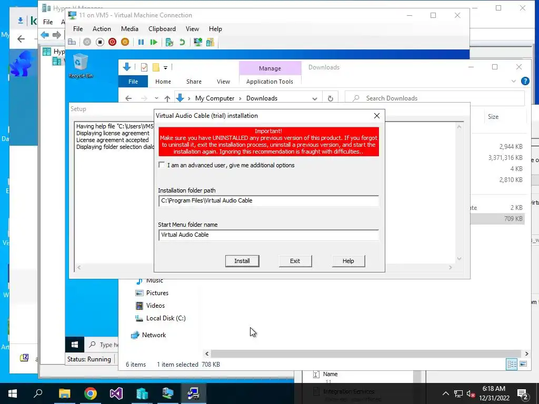Select Local Disk (C:) in navigation pane
Viewport: 539px width, 404px height.
point(166,318)
